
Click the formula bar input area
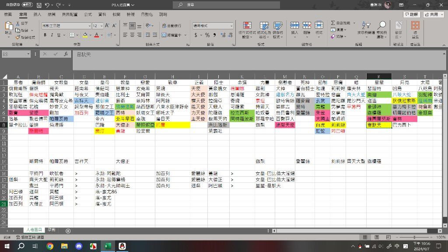coord(258,60)
